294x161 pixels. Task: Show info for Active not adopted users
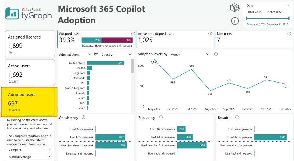click(x=210, y=34)
